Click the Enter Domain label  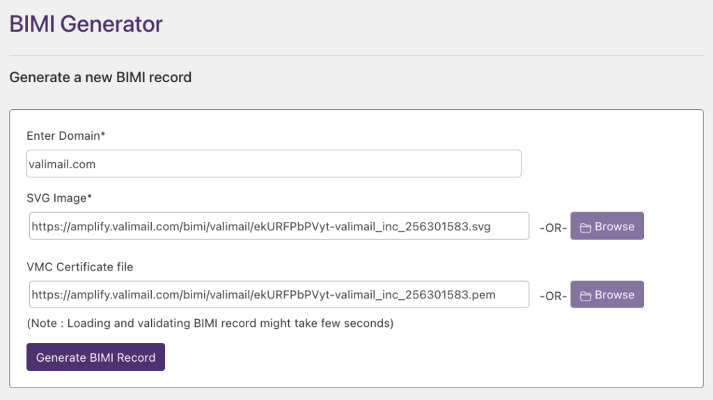tap(63, 136)
